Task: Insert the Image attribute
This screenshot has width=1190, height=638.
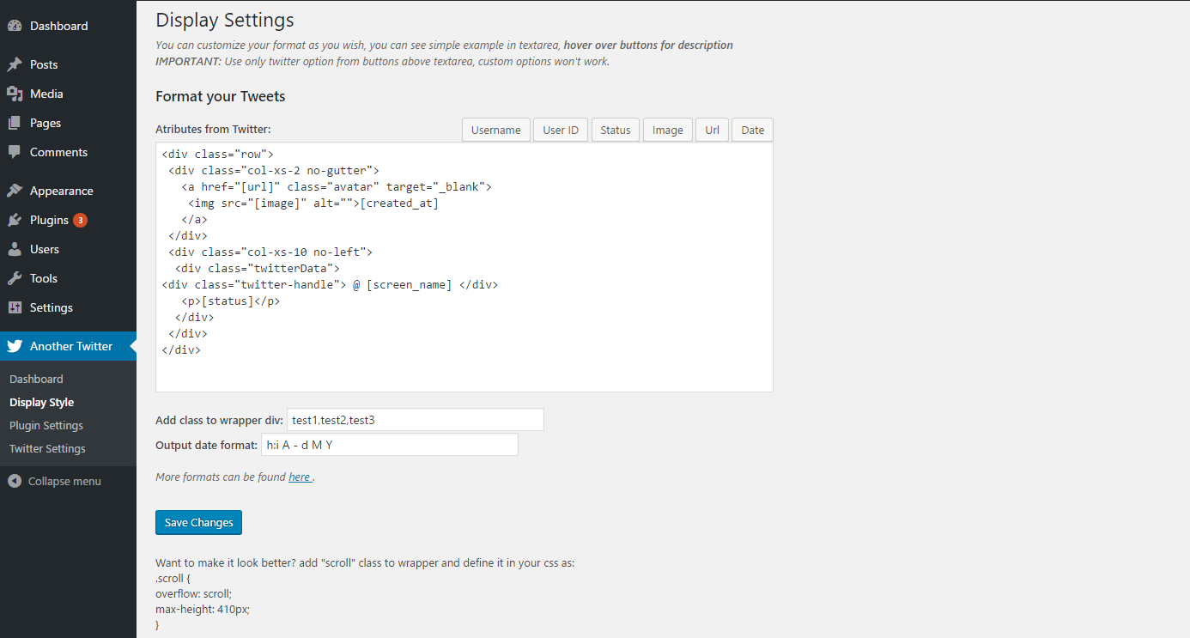Action: point(668,130)
